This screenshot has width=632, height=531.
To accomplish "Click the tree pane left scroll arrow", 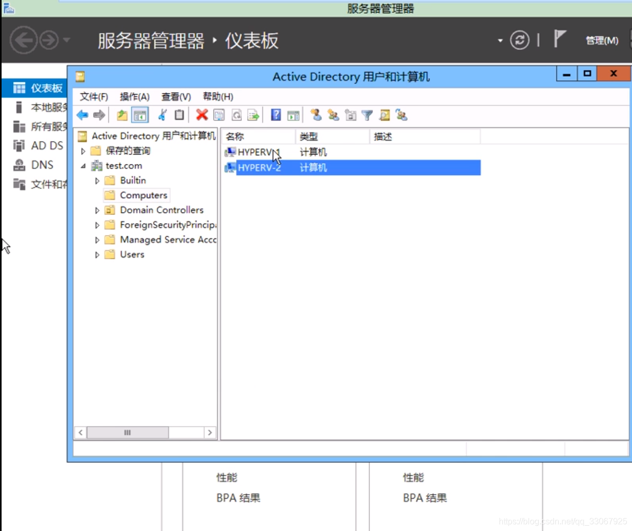I will pyautogui.click(x=81, y=433).
